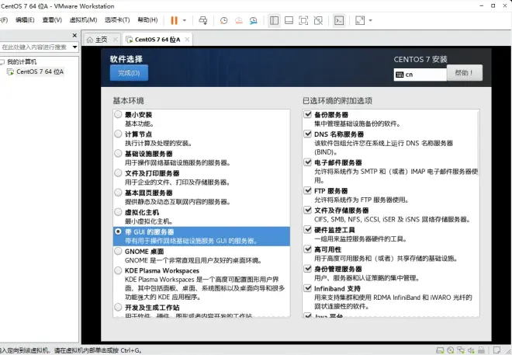The width and height of the screenshot is (512, 355).
Task: Click the send Ctrl+Alt+Del toolbar icon
Action: [203, 21]
